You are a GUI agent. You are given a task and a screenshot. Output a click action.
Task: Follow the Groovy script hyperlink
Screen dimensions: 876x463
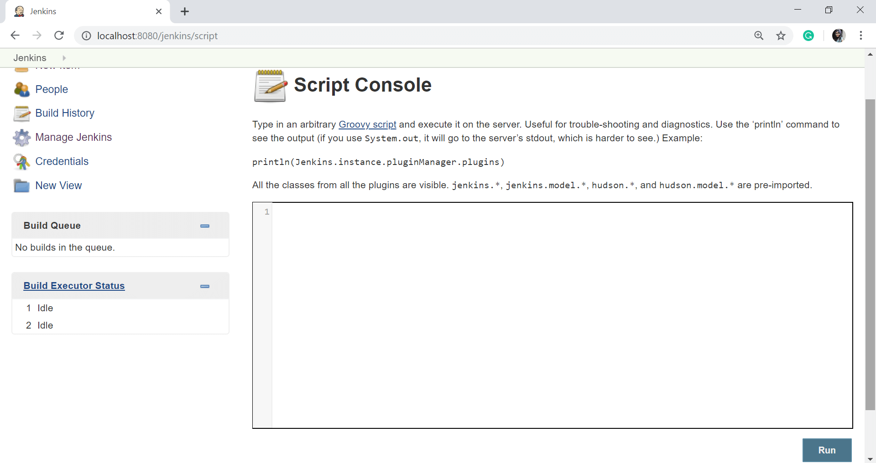(367, 124)
